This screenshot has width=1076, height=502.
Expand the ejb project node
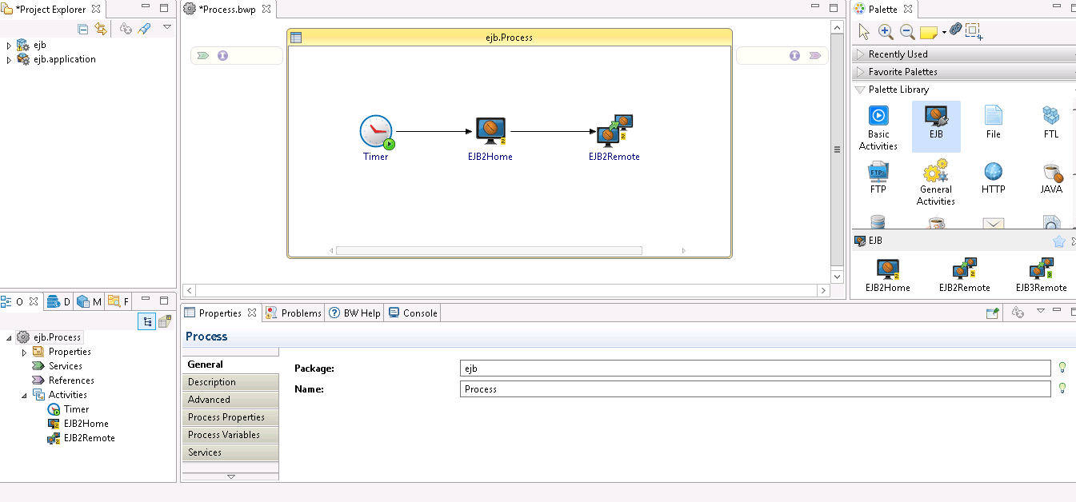point(9,46)
